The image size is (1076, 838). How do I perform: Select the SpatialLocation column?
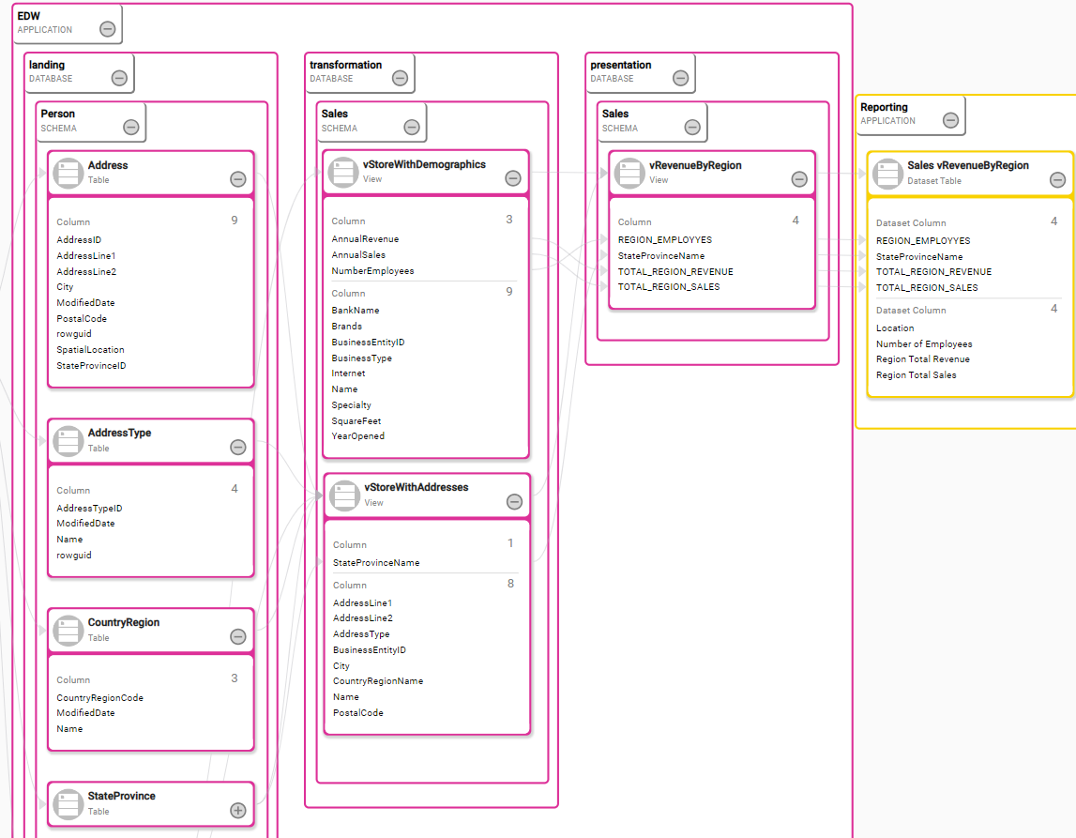[91, 349]
